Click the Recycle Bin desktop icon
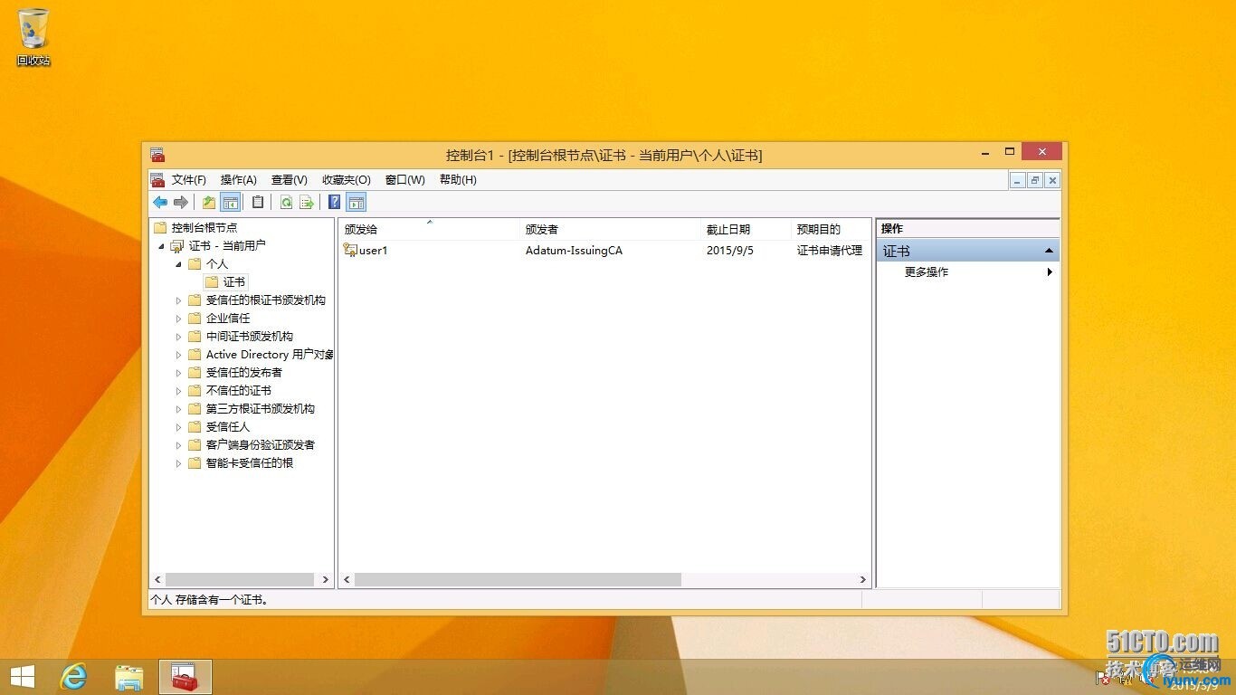The image size is (1236, 695). click(x=33, y=36)
